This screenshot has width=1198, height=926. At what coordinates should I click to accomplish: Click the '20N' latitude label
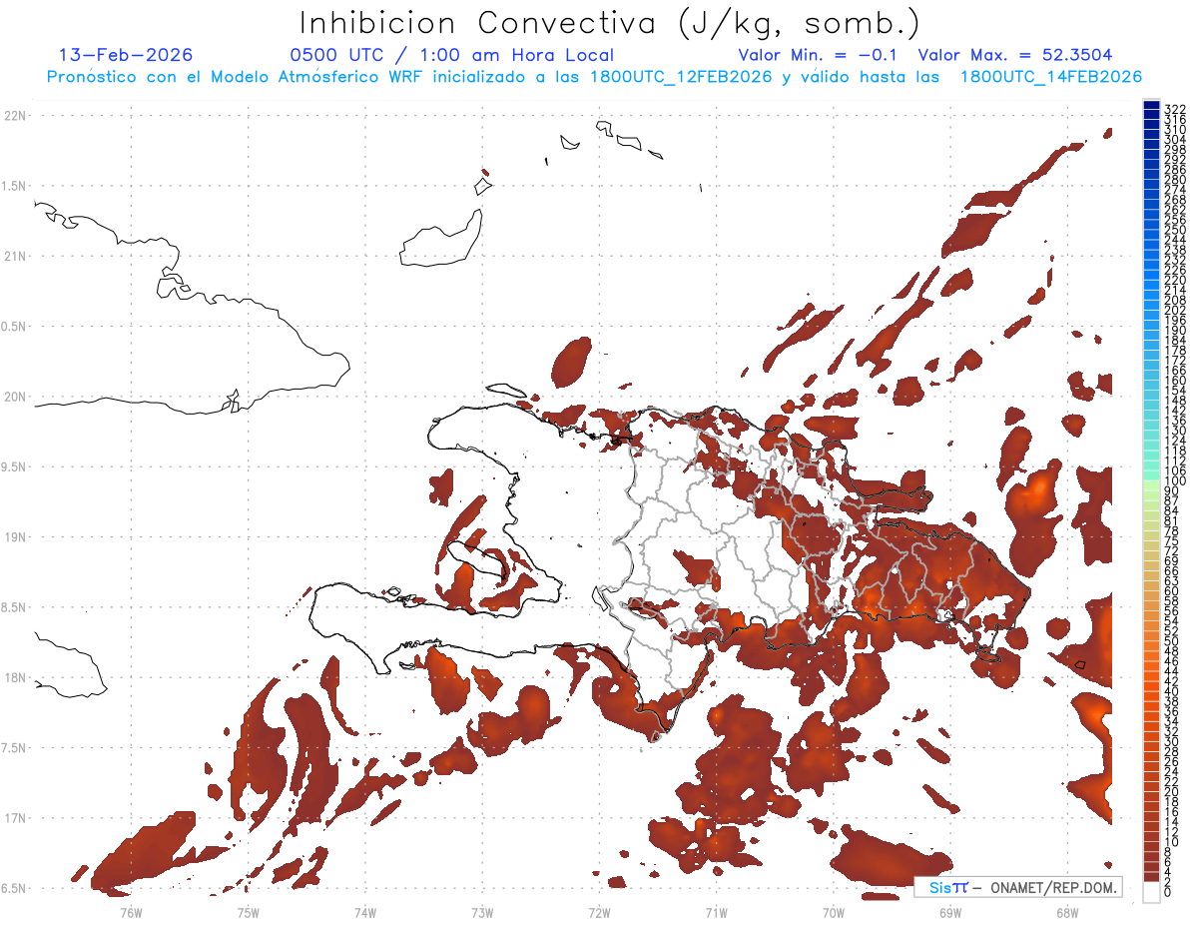pos(16,397)
